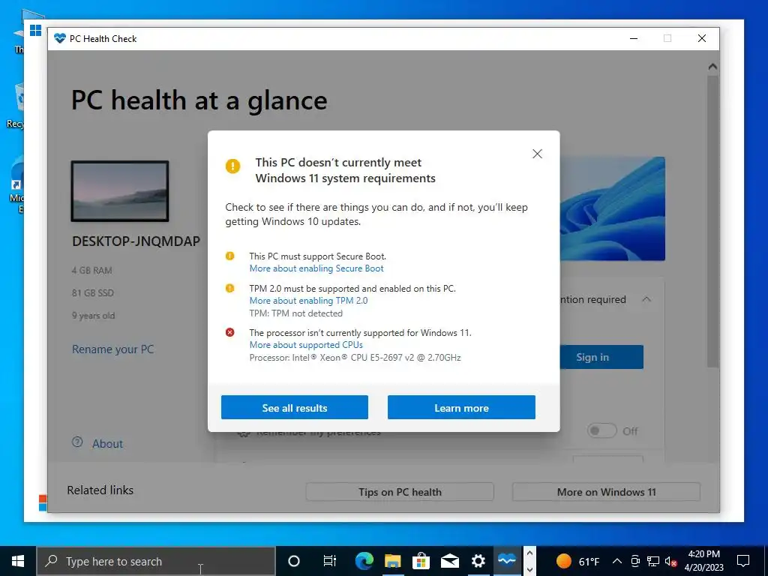This screenshot has height=576, width=768.
Task: Click the 4 GB RAM text
Action: point(91,270)
